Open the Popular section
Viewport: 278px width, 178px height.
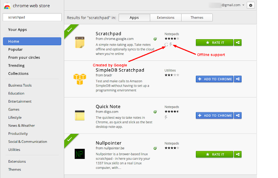(x=16, y=49)
